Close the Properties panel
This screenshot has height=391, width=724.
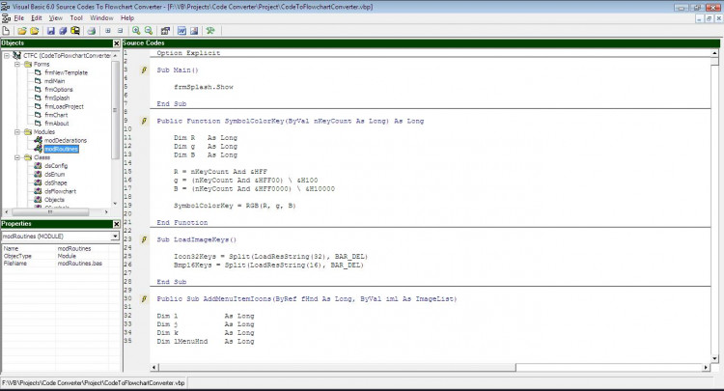coord(117,224)
